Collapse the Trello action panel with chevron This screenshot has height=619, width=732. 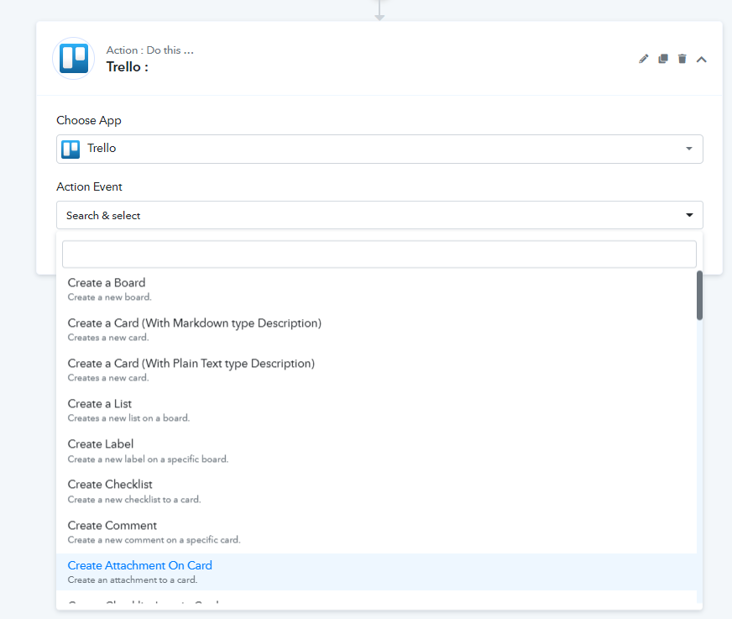702,59
